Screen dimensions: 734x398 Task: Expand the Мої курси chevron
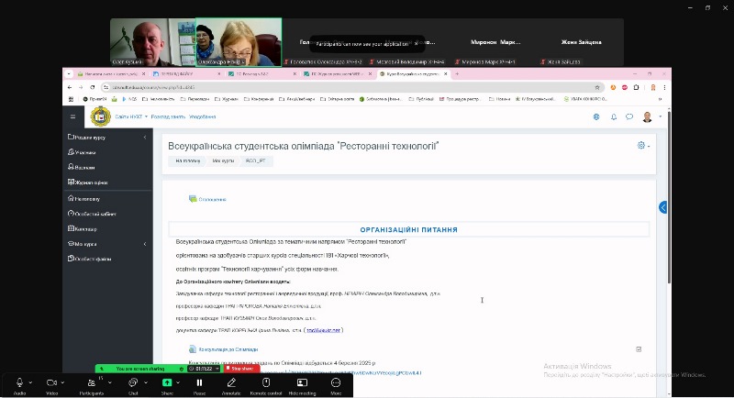145,244
